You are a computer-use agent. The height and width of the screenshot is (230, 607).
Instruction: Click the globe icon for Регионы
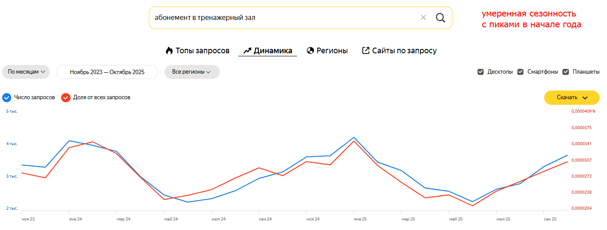pos(310,51)
